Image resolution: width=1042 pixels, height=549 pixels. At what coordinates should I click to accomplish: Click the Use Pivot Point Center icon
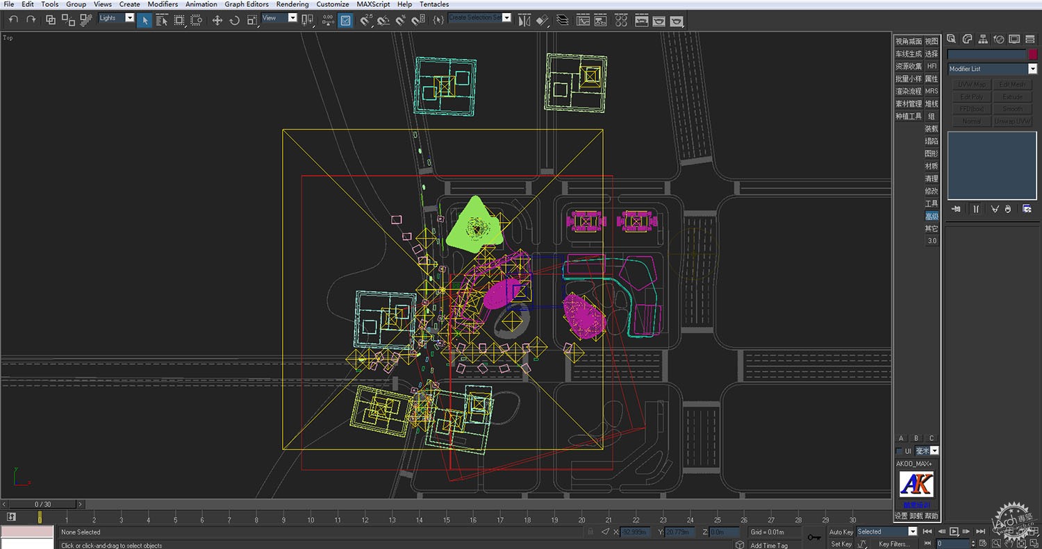point(306,20)
